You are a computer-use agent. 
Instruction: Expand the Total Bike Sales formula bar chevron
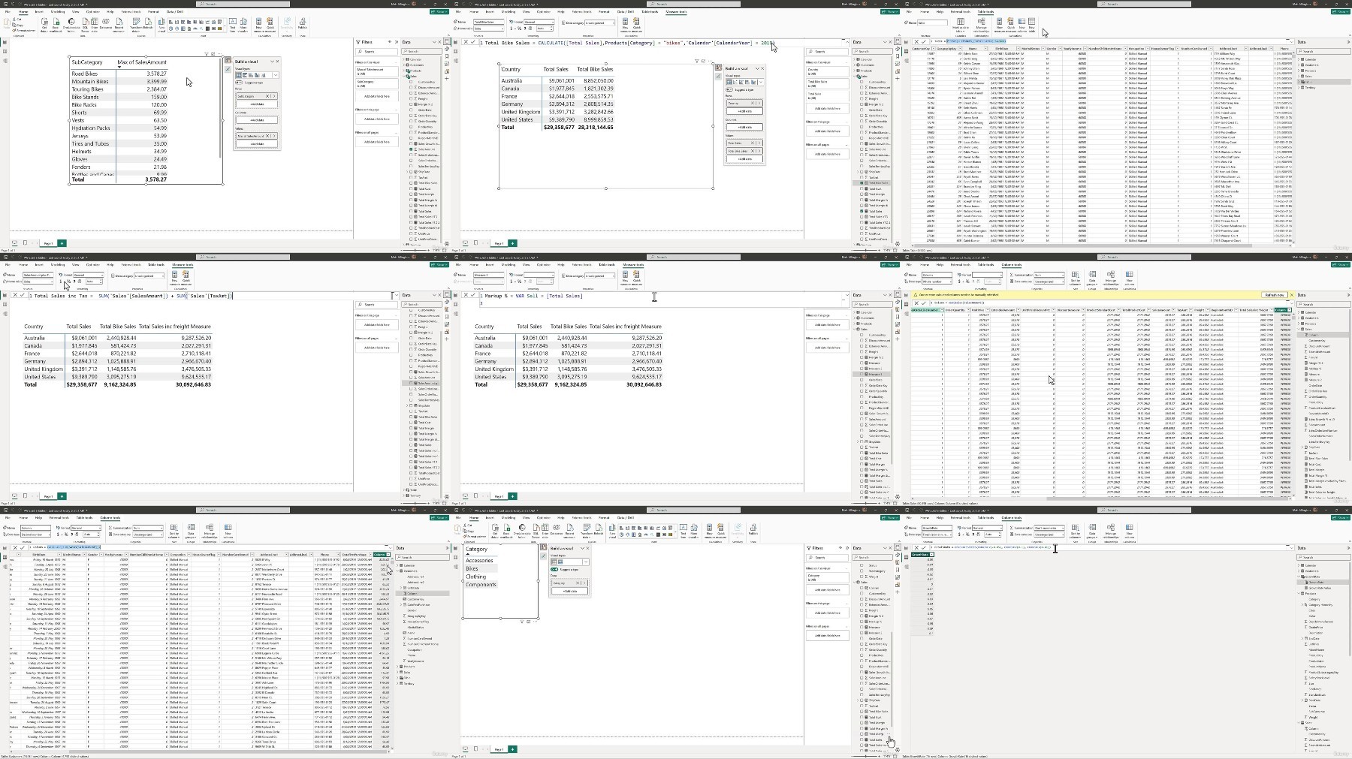(847, 43)
